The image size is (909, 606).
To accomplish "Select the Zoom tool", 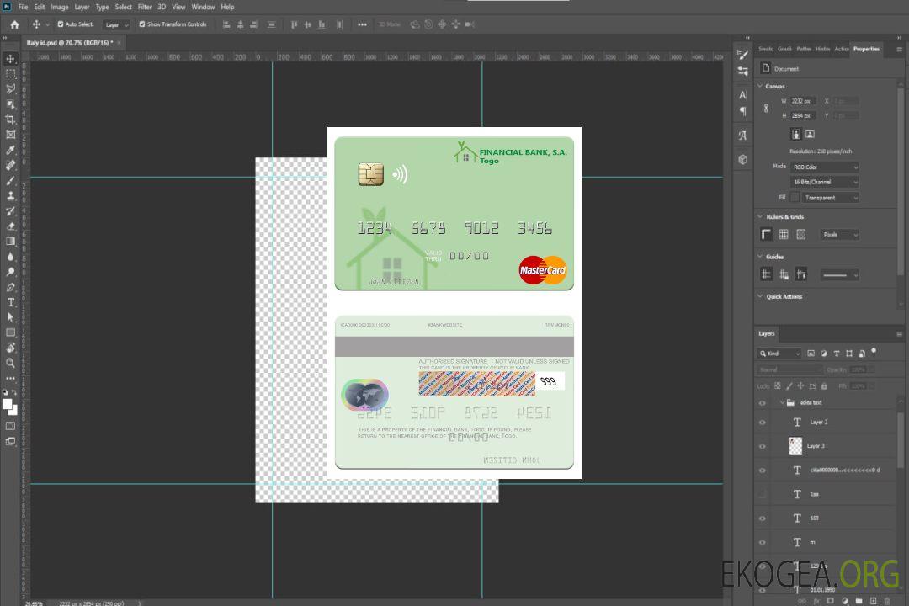I will (10, 363).
